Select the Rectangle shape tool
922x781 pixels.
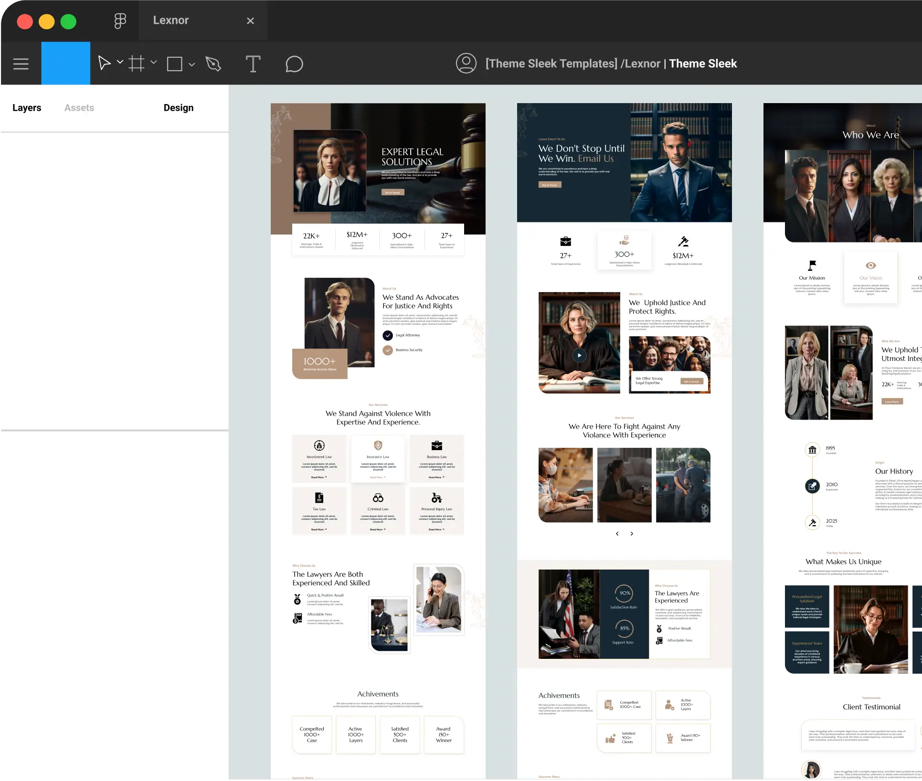[174, 63]
